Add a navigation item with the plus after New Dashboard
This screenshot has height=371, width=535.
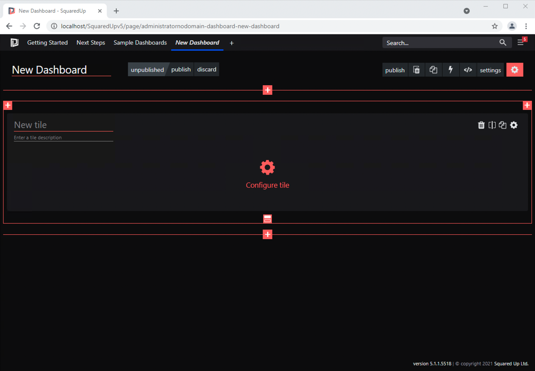click(x=232, y=43)
